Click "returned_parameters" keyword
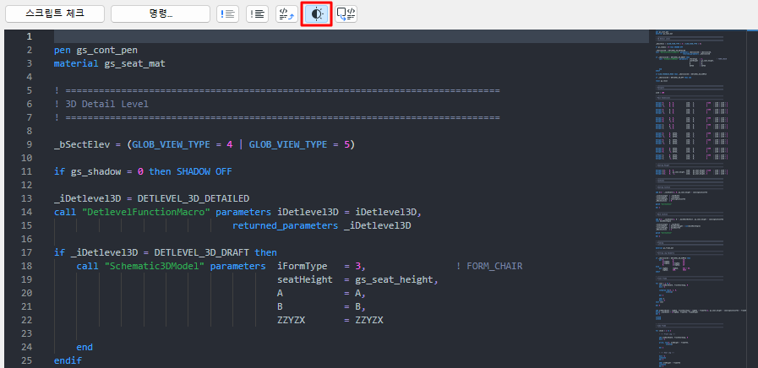This screenshot has height=368, width=758. (286, 225)
